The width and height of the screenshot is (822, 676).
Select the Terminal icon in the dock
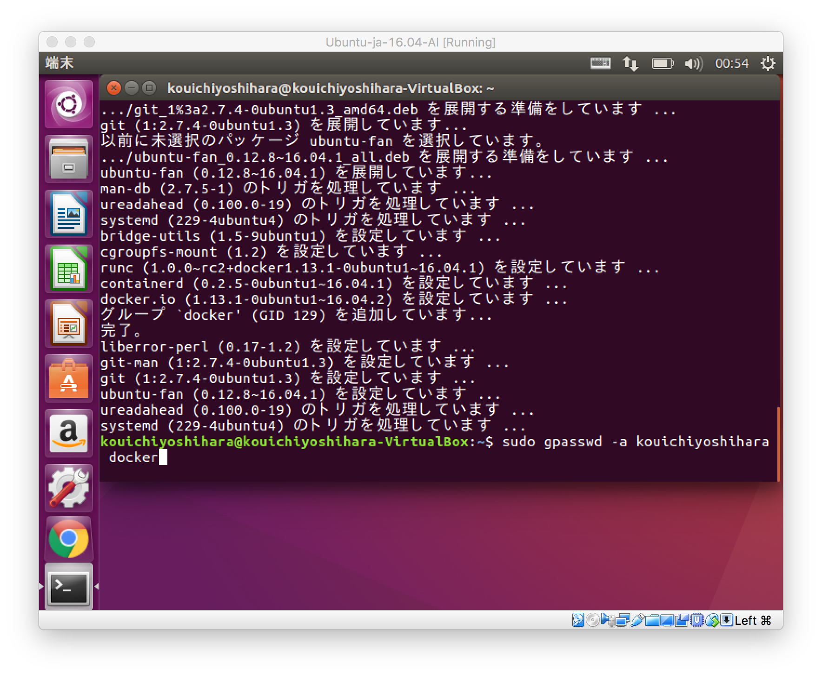tap(69, 587)
